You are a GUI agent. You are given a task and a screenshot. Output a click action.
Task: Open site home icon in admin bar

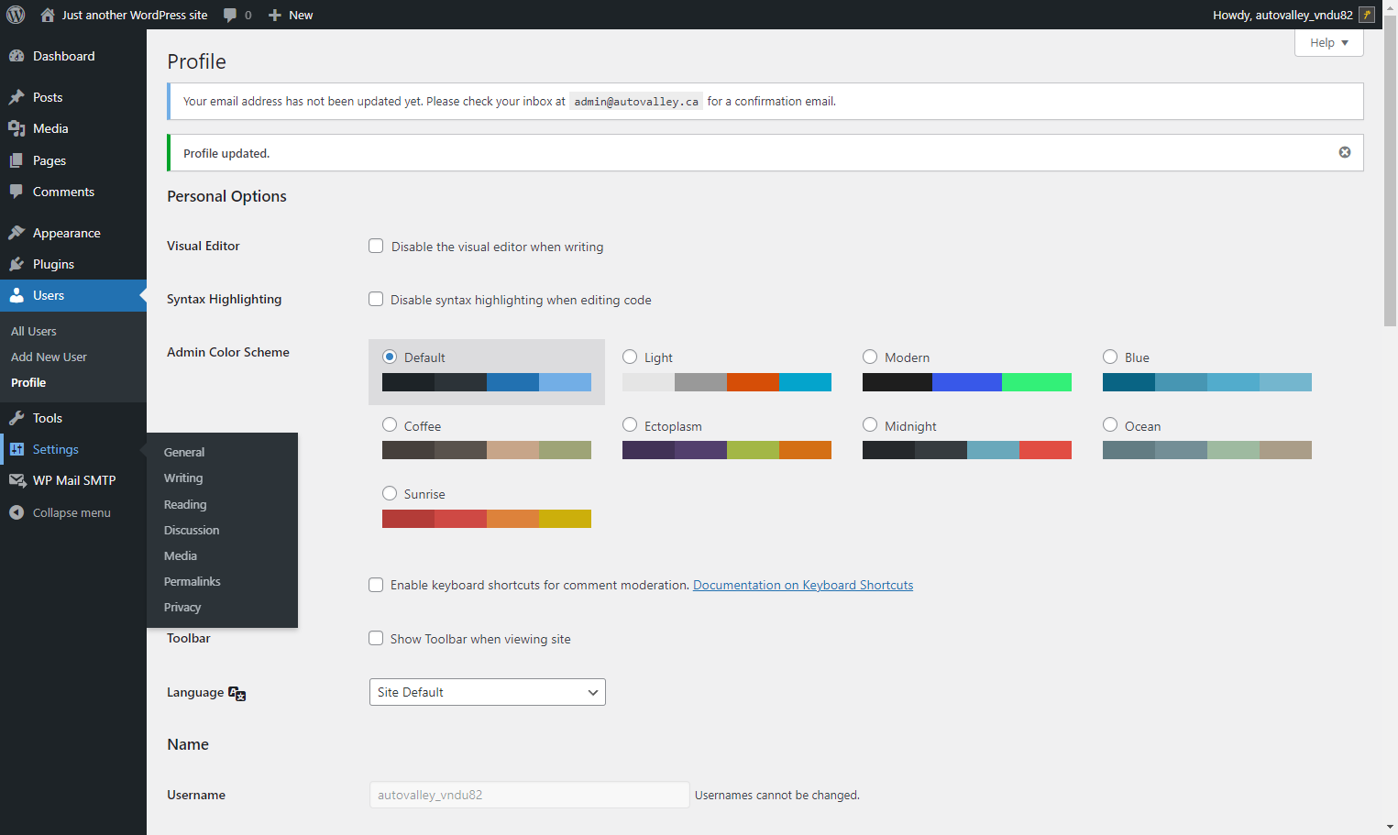pyautogui.click(x=48, y=15)
